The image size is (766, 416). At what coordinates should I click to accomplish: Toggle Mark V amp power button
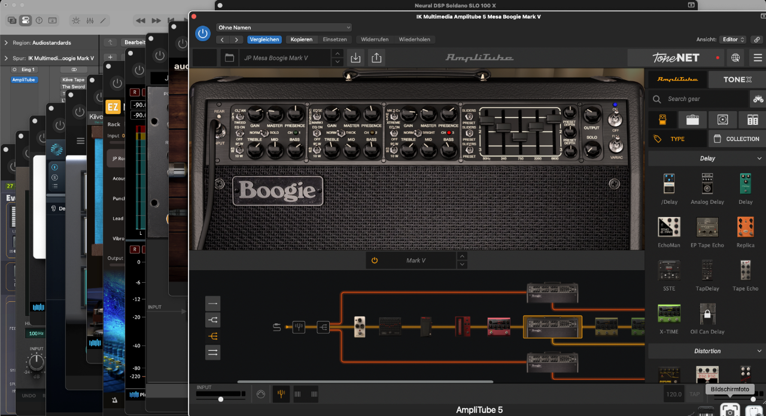pyautogui.click(x=375, y=261)
